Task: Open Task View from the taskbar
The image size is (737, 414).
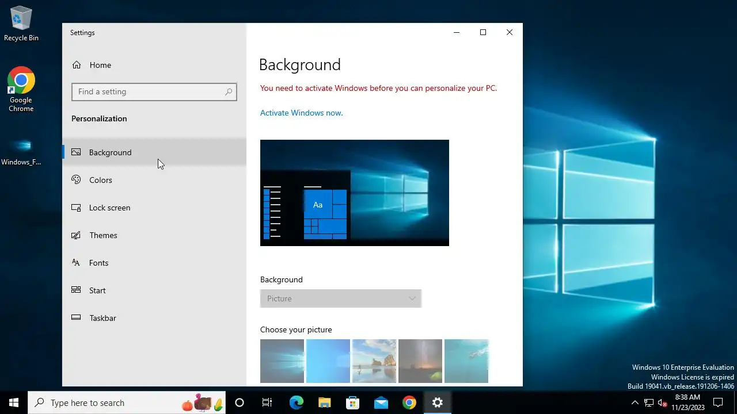Action: [267, 402]
